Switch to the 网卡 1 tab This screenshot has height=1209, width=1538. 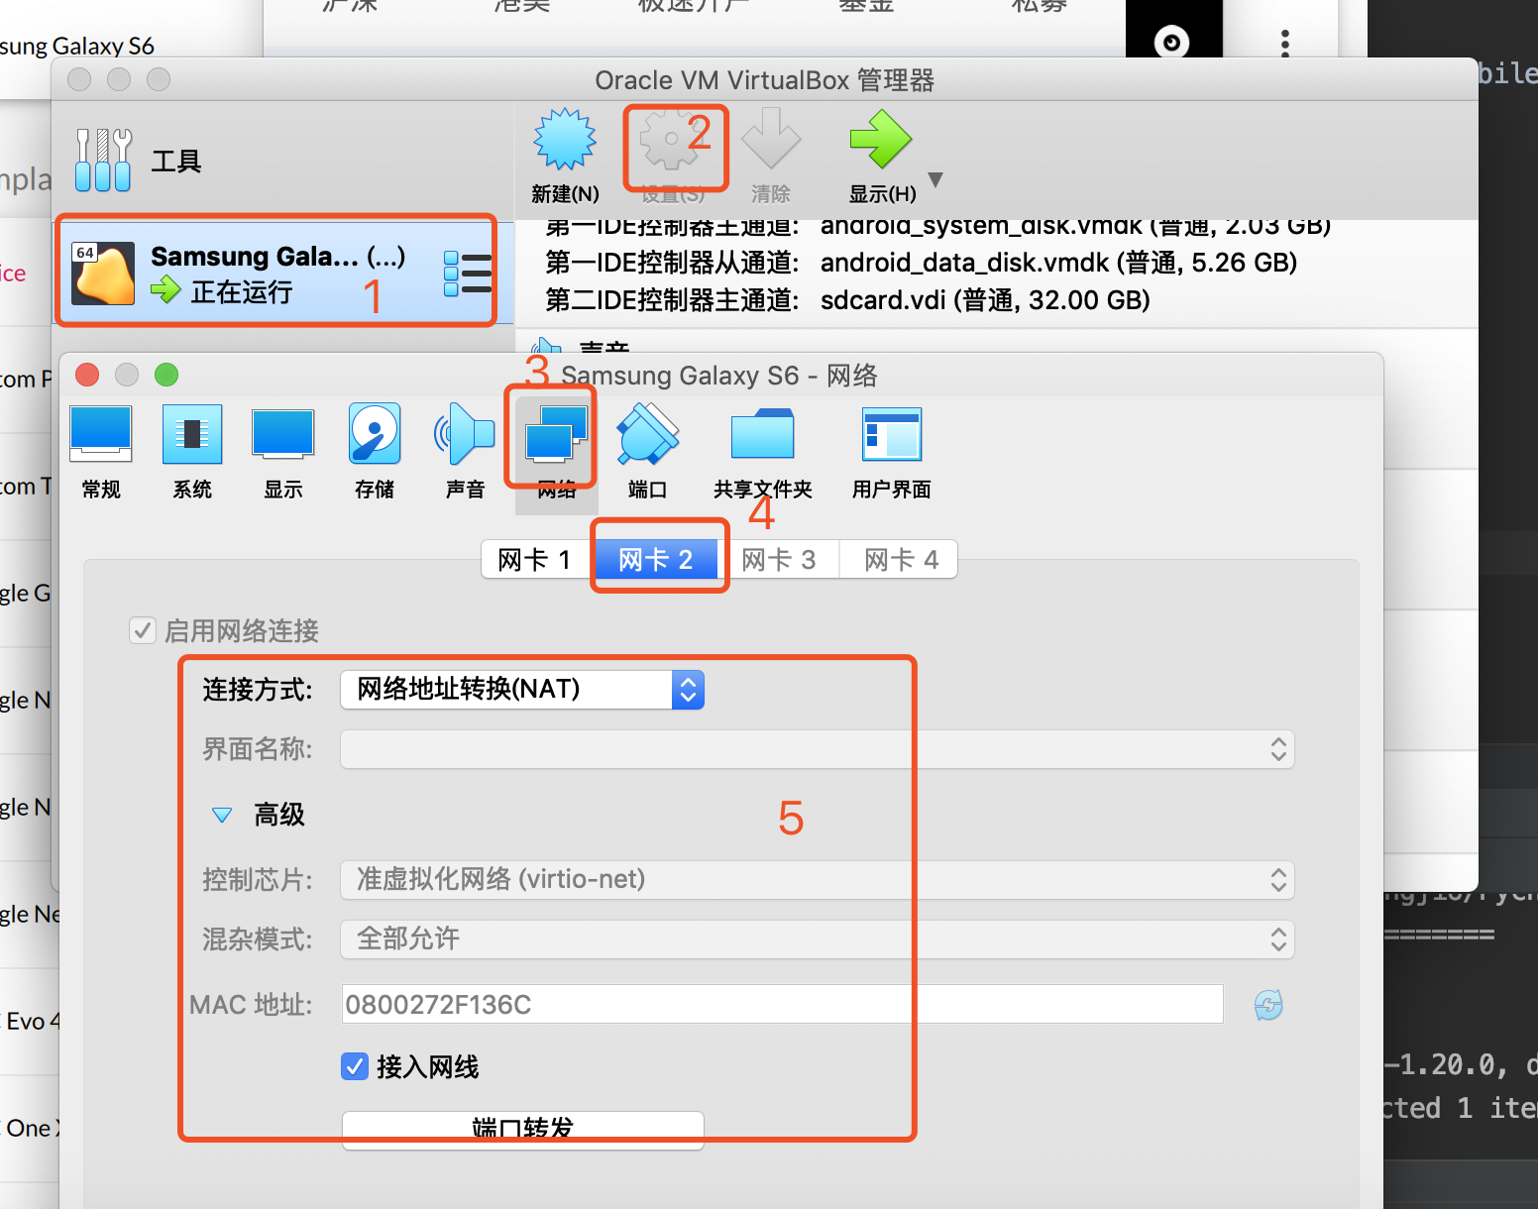tap(535, 560)
